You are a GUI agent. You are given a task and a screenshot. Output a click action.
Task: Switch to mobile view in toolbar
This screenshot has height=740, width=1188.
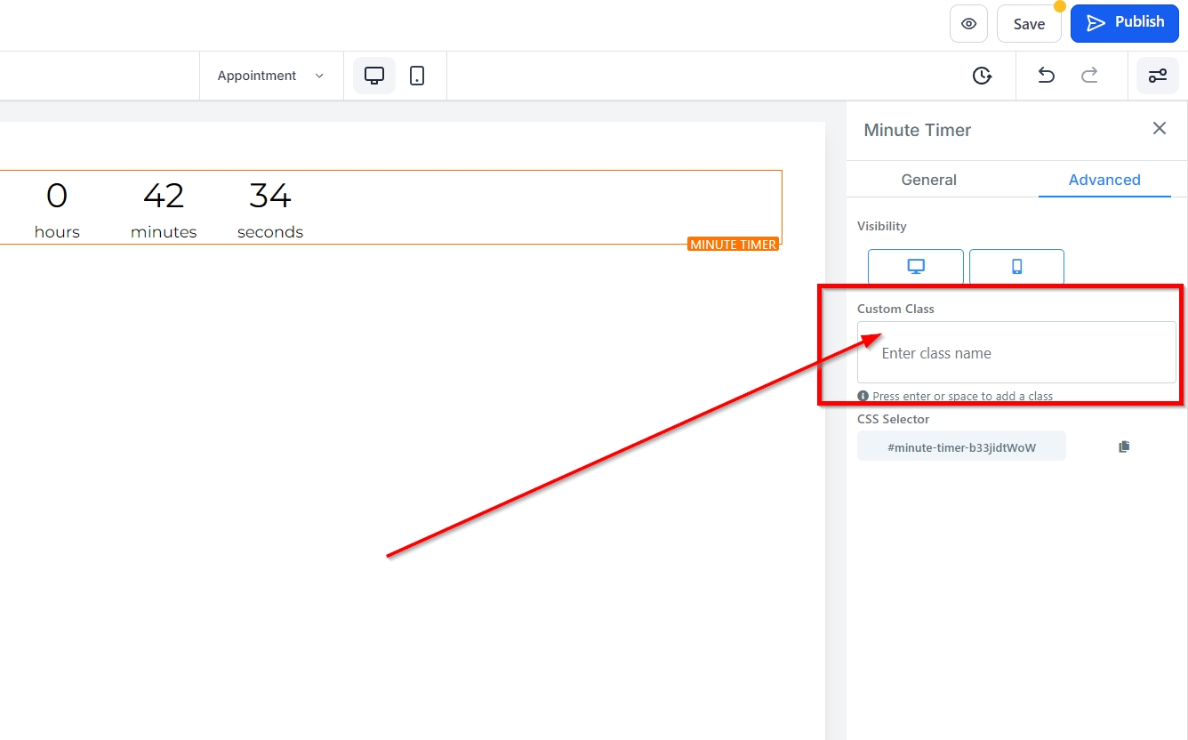click(x=417, y=76)
